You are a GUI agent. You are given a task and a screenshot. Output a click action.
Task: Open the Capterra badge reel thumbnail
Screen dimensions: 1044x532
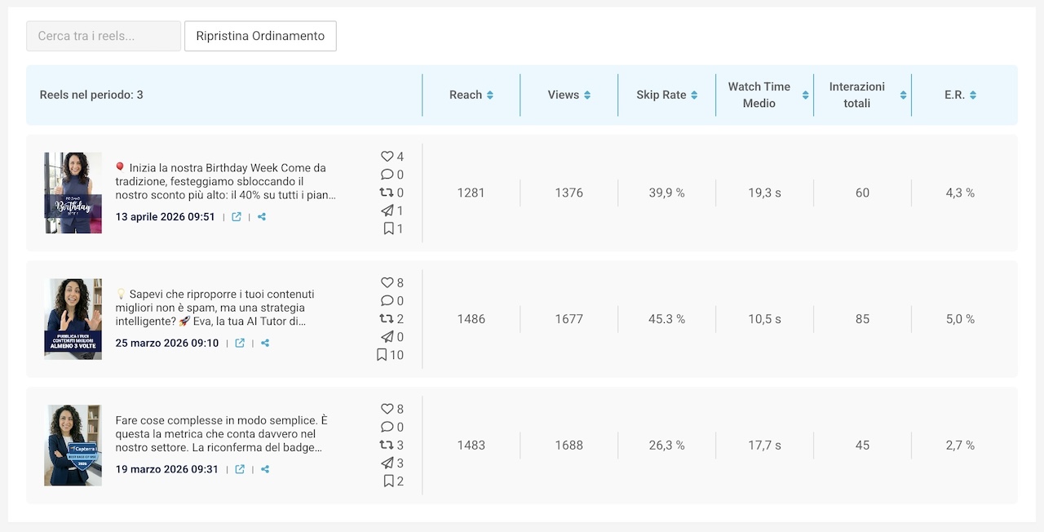(x=73, y=446)
